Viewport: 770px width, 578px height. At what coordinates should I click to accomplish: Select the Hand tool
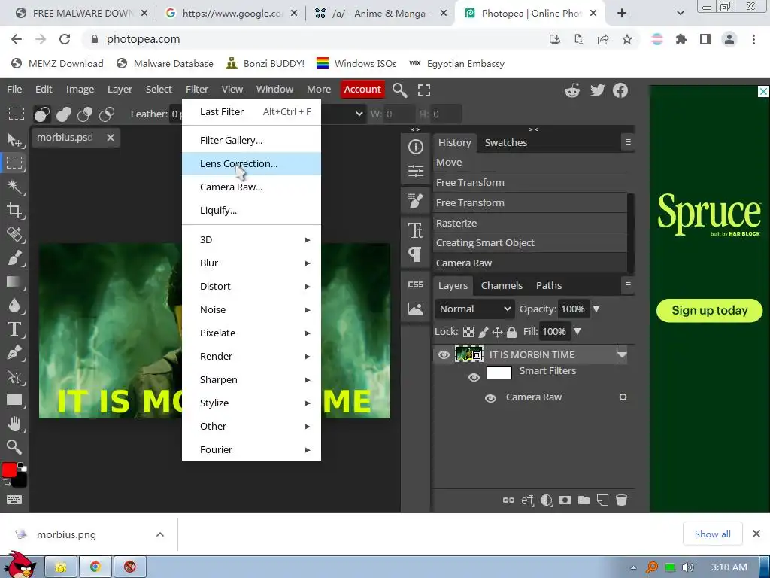tap(14, 424)
